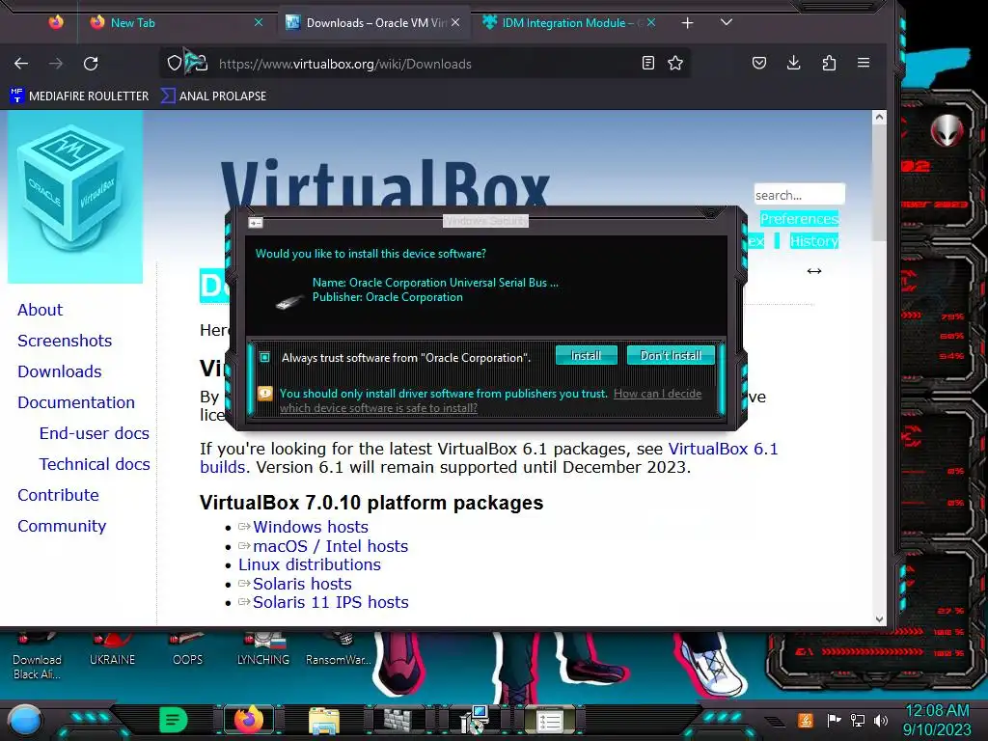Open the Linux distributions link
Viewport: 988px width, 741px height.
coord(310,564)
